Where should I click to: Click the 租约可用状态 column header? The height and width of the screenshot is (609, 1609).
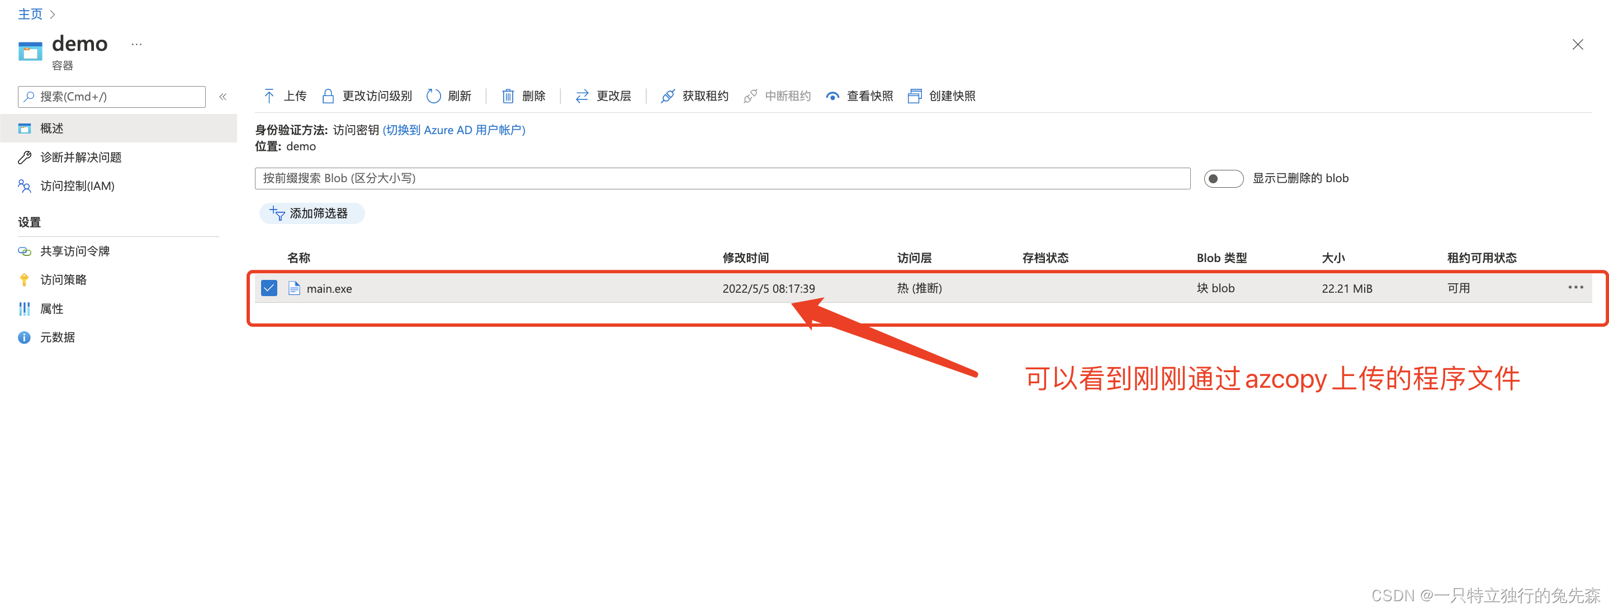(1482, 258)
